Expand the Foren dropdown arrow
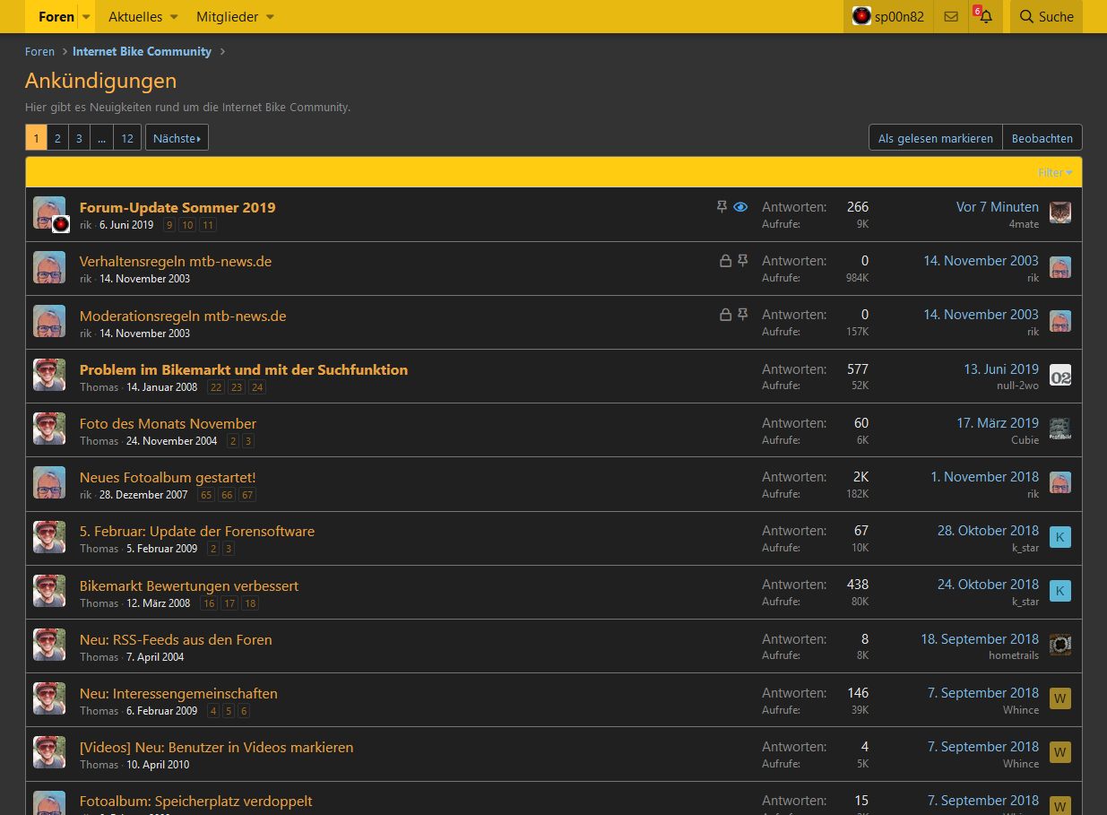This screenshot has width=1107, height=815. [86, 17]
